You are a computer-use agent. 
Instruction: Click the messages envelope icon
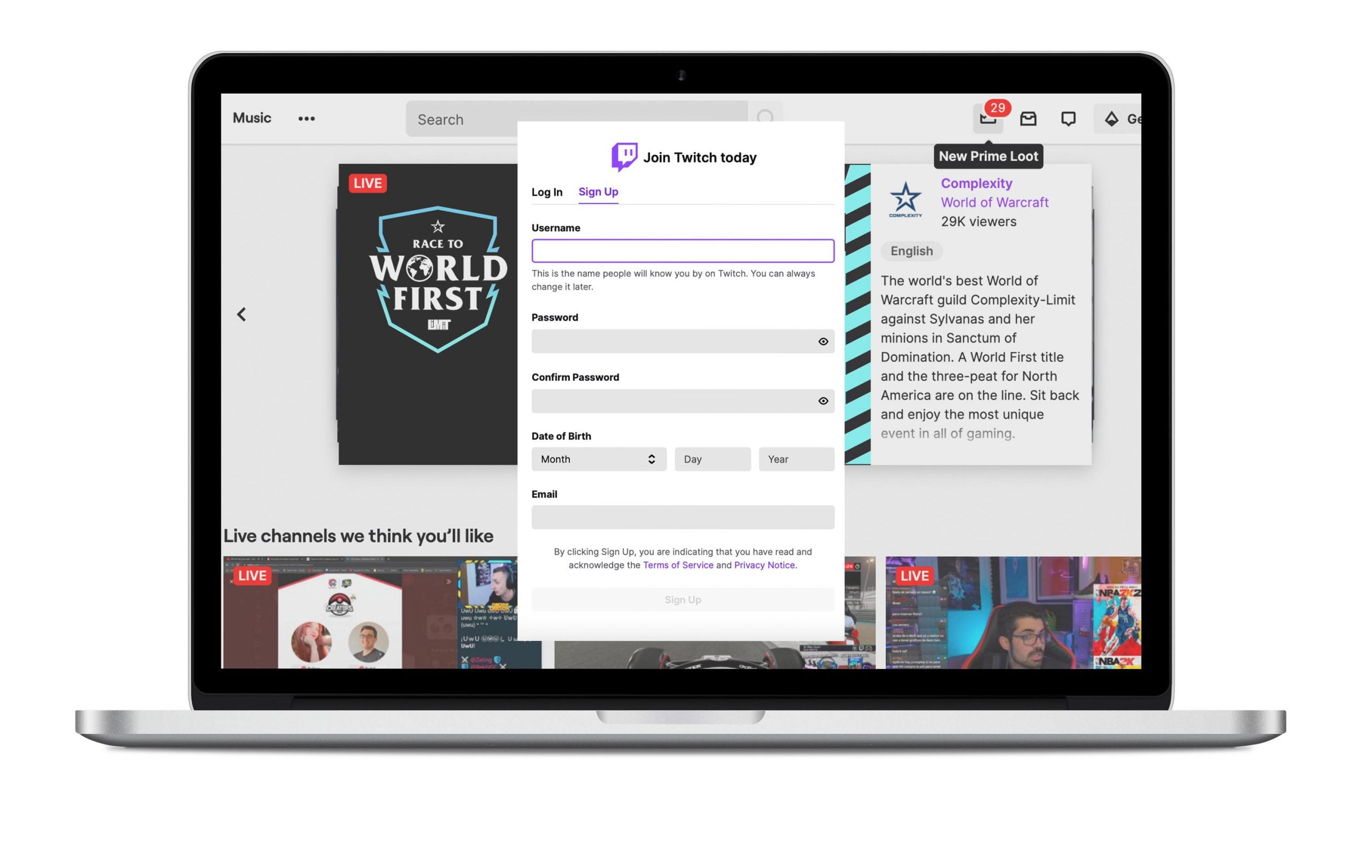coord(1028,118)
